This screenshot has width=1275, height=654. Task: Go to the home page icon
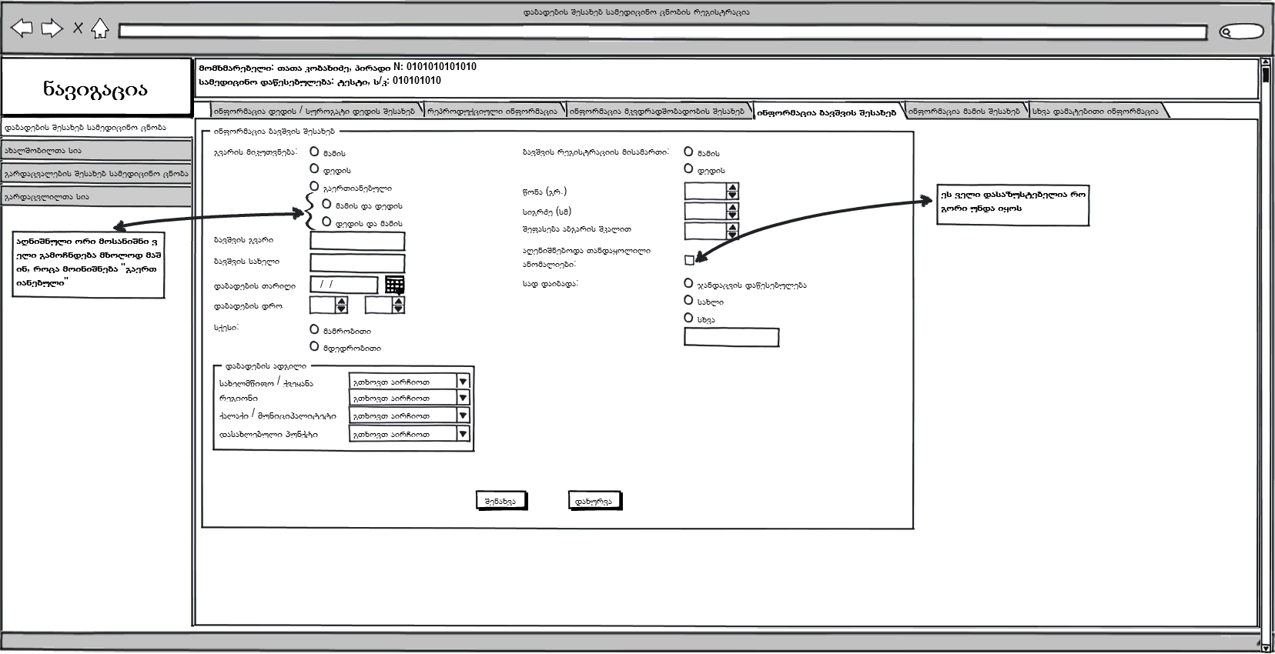pos(99,29)
